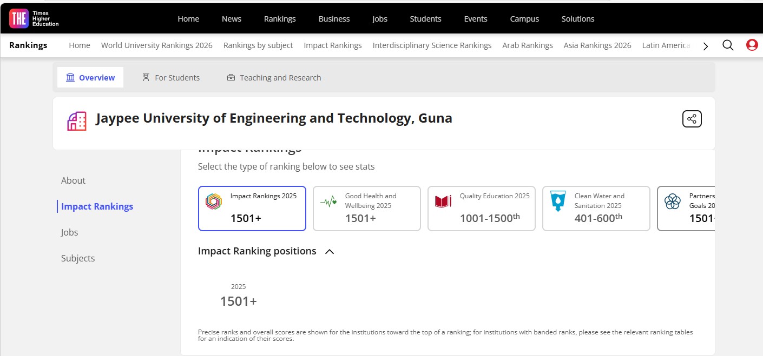Select the Impact Rankings 2025 card
This screenshot has height=356, width=763.
click(x=252, y=209)
